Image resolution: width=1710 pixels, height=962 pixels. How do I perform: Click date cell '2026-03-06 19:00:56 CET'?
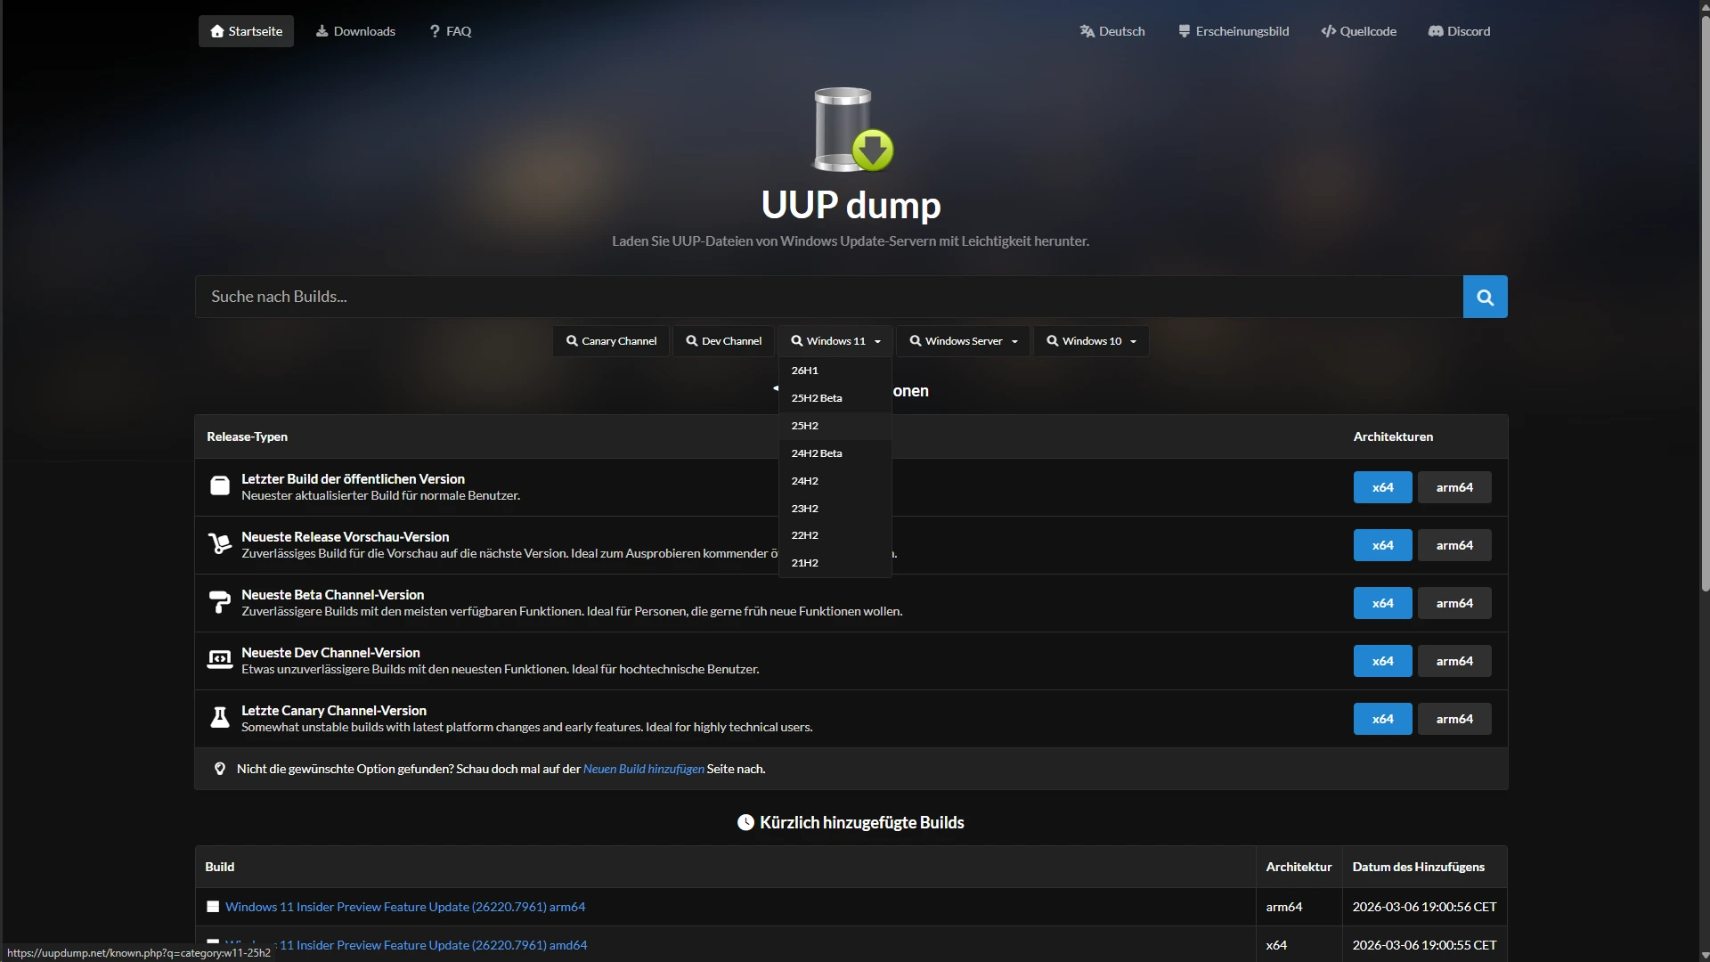coord(1424,907)
